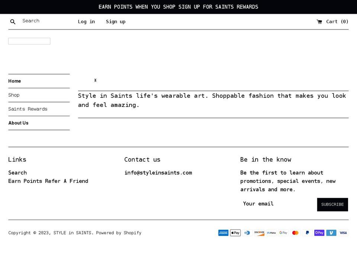357x268 pixels.
Task: Open the shopping cart icon
Action: click(x=319, y=22)
